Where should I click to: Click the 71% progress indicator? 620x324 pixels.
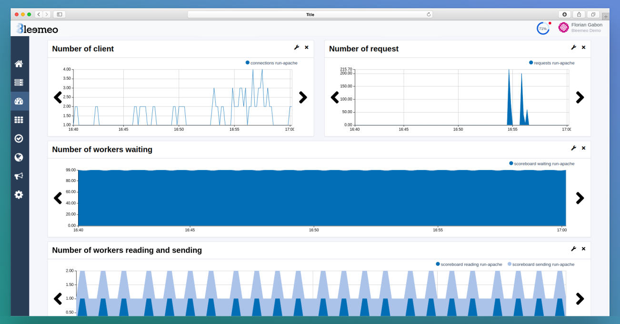[542, 28]
